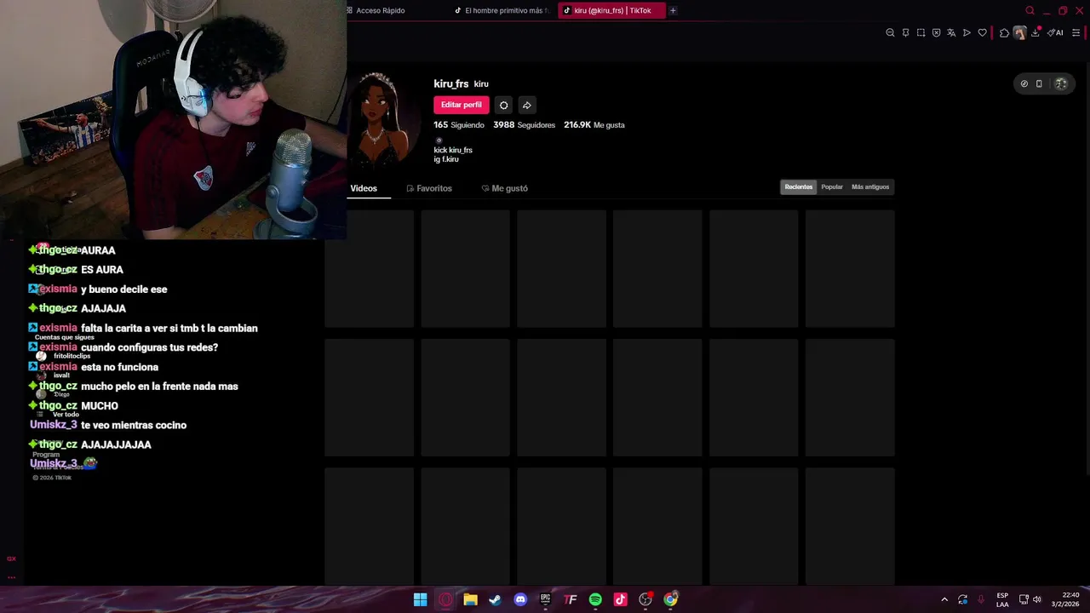The height and width of the screenshot is (613, 1090).
Task: Click the first video placeholder thumbnail in the top row
Action: click(369, 269)
